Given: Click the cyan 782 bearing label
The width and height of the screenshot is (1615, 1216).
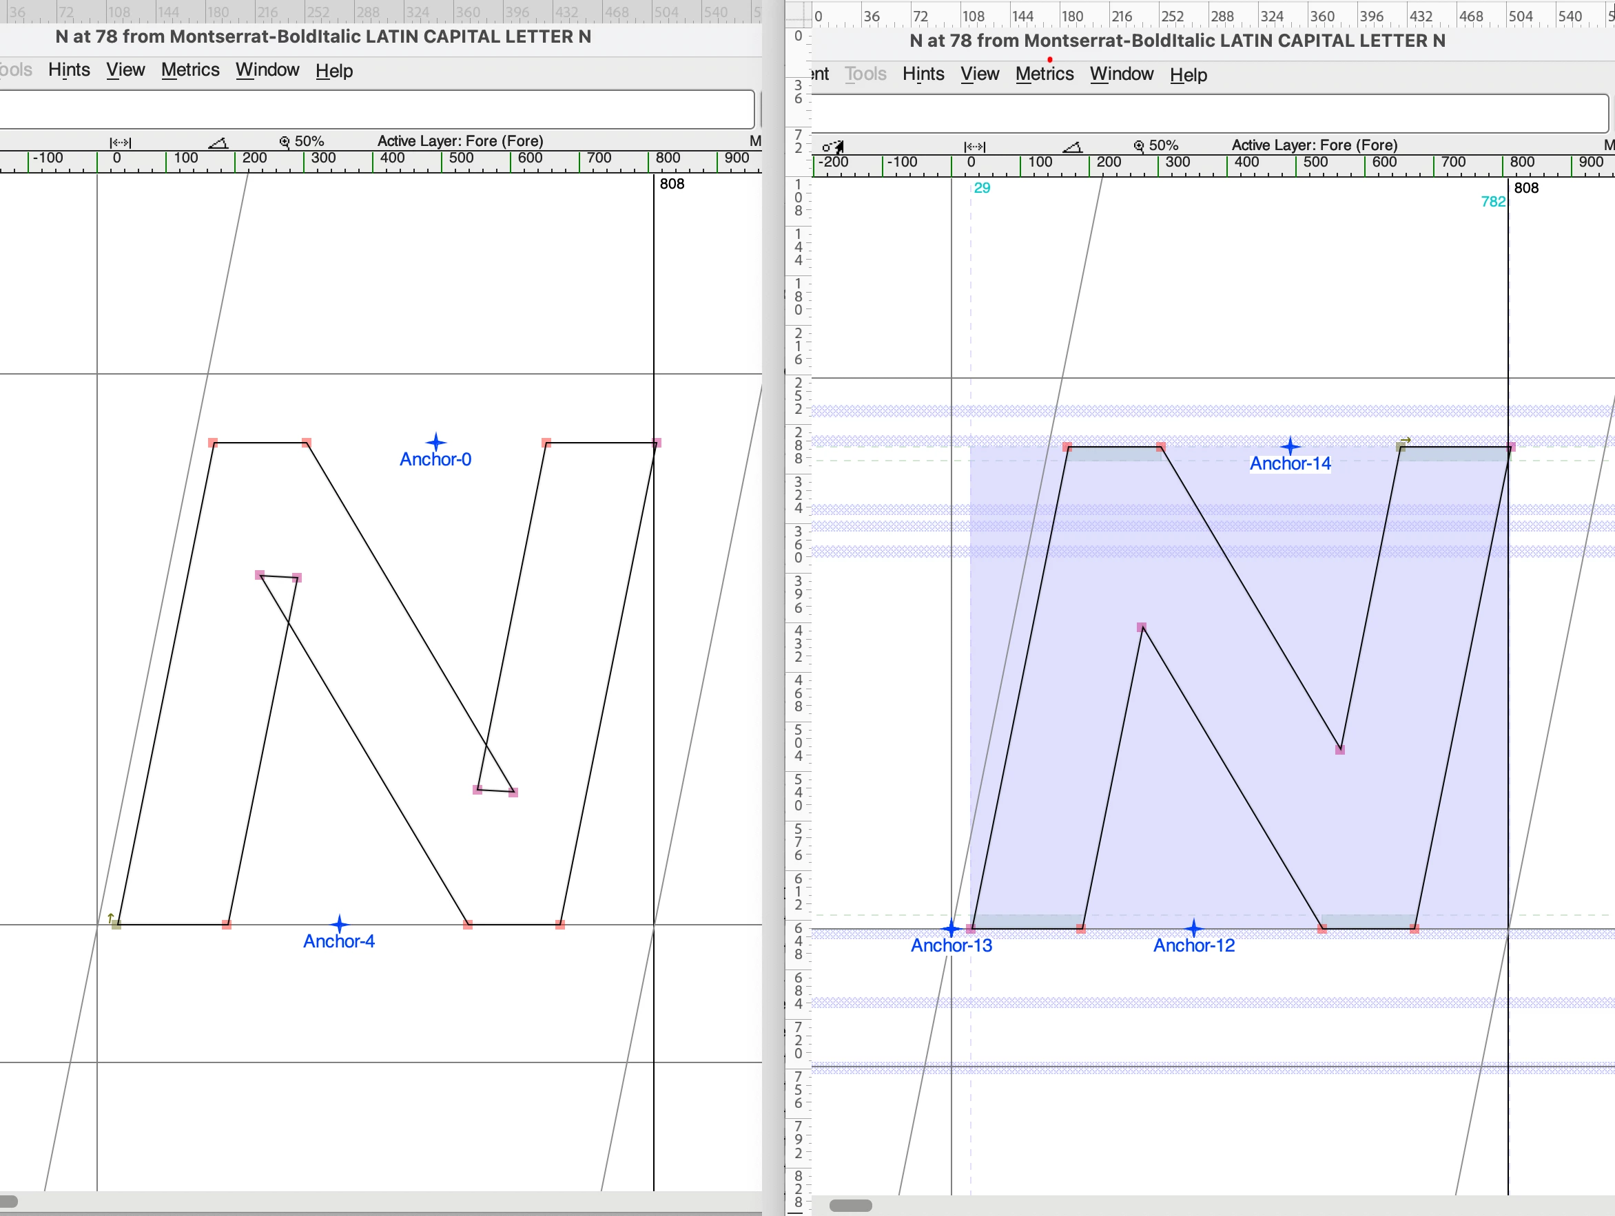Looking at the screenshot, I should point(1492,202).
